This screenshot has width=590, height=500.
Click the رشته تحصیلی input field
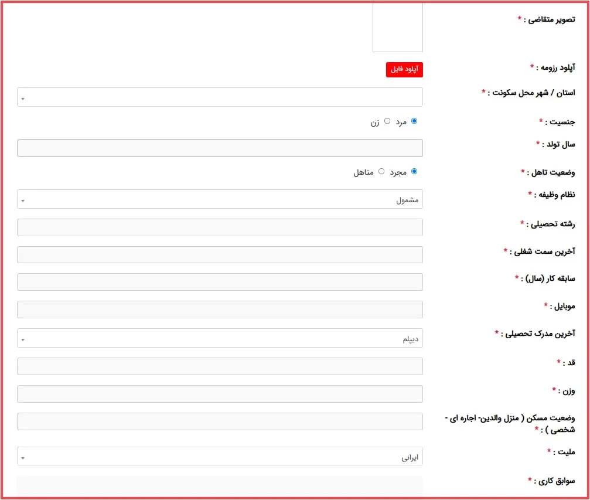[x=220, y=227]
